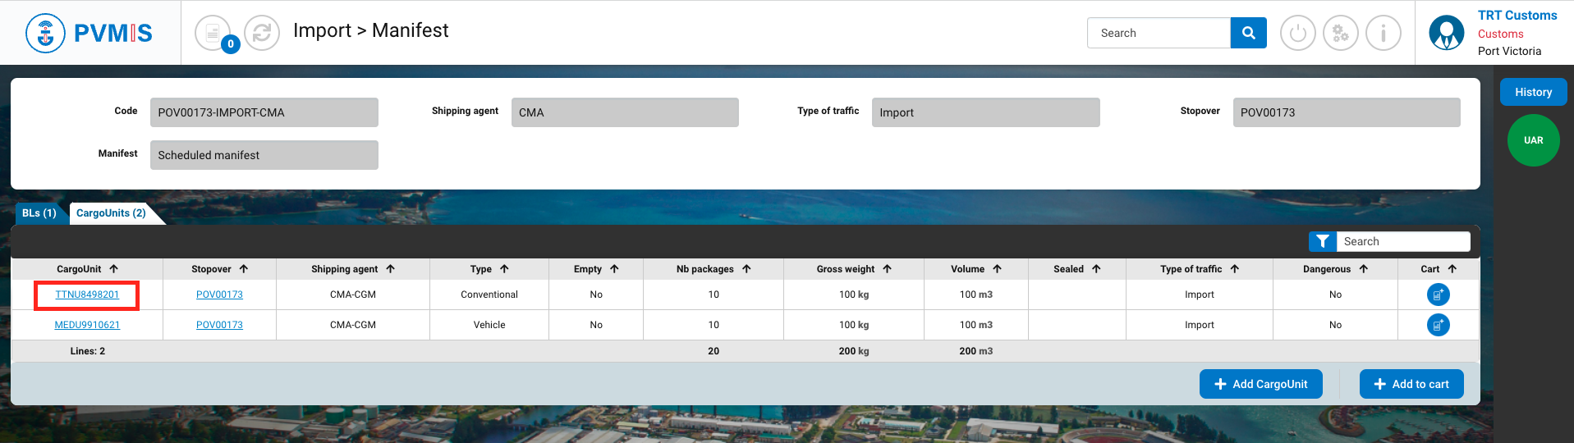1574x443 pixels.
Task: Add MEDU9910621 row to cart icon
Action: pos(1438,325)
